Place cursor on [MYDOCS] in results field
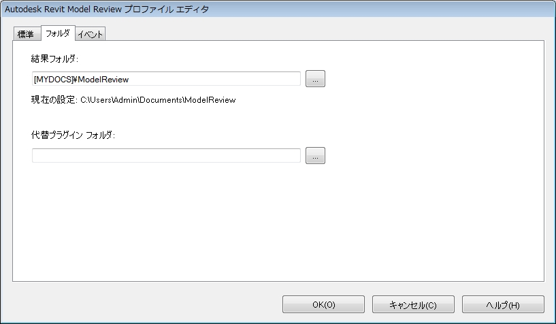Screen dimensions: 556x324 click(x=53, y=79)
